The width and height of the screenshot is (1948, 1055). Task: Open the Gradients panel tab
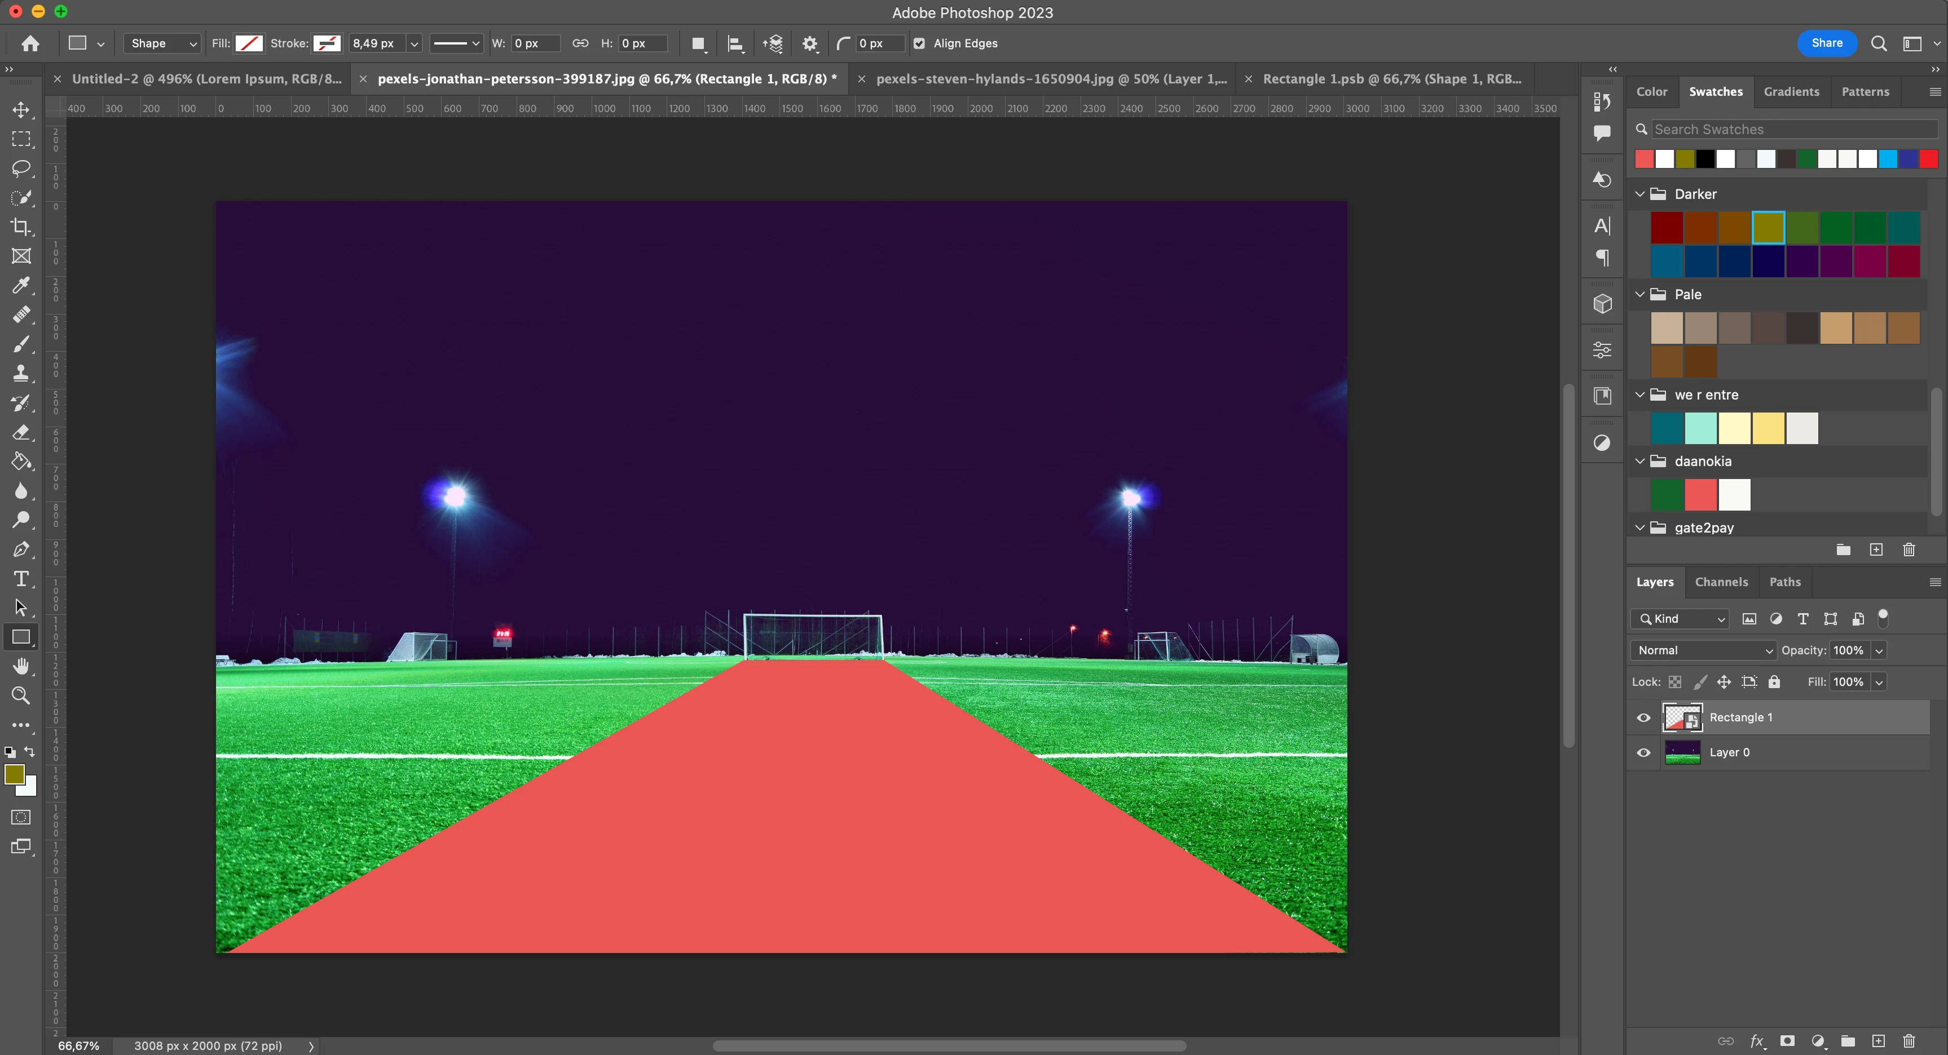click(x=1791, y=91)
